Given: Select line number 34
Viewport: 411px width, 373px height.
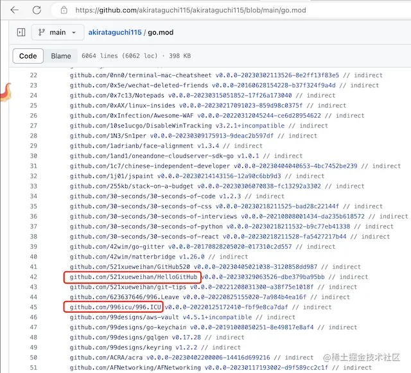Looking at the screenshot, I should [33, 196].
